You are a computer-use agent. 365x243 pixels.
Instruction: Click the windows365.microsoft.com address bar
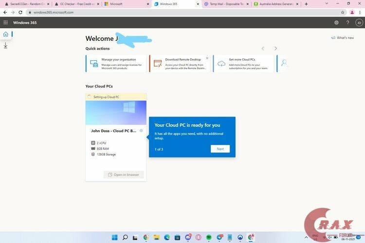[x=186, y=12]
